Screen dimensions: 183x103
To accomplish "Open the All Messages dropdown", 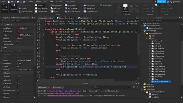I will coord(44,87).
